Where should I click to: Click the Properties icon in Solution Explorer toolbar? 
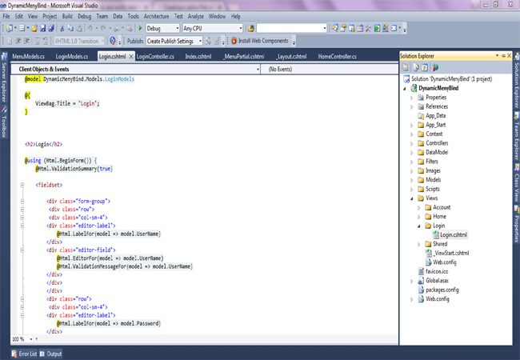click(x=406, y=68)
